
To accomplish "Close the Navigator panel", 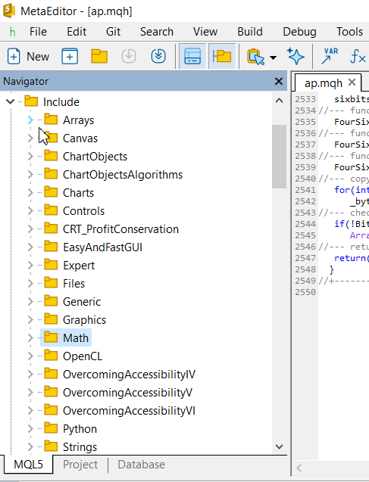I will click(279, 82).
